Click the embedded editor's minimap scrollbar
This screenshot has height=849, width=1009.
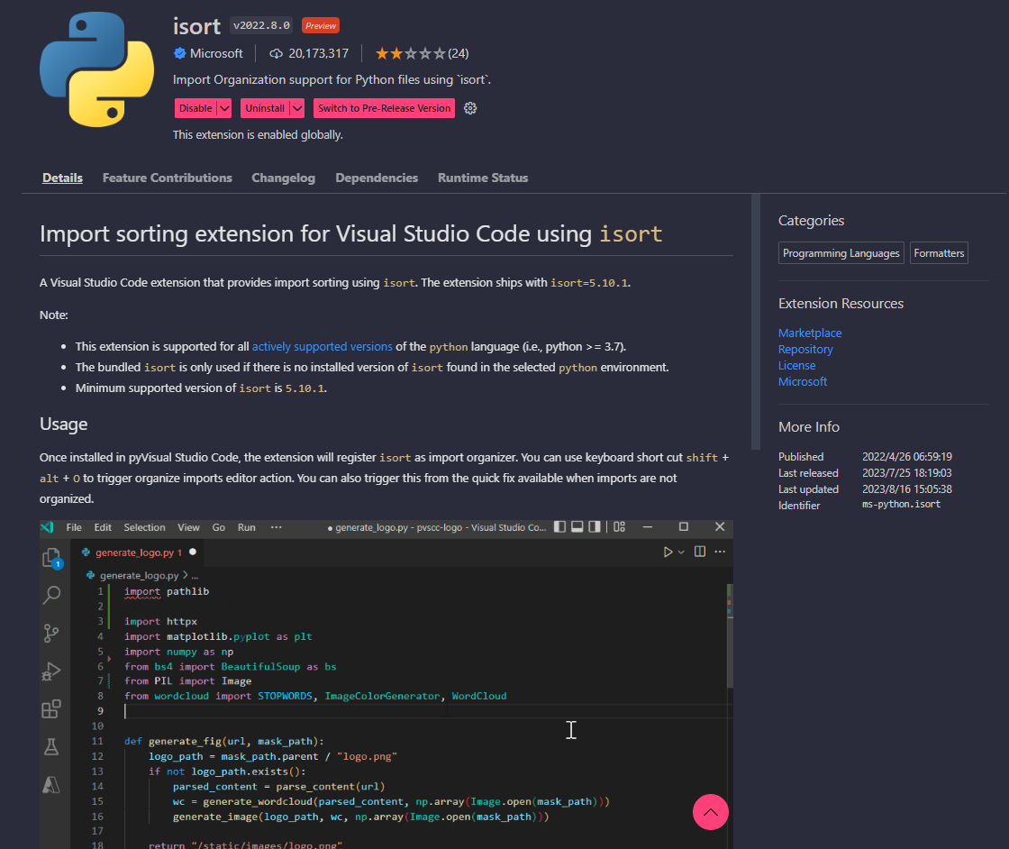point(730,636)
